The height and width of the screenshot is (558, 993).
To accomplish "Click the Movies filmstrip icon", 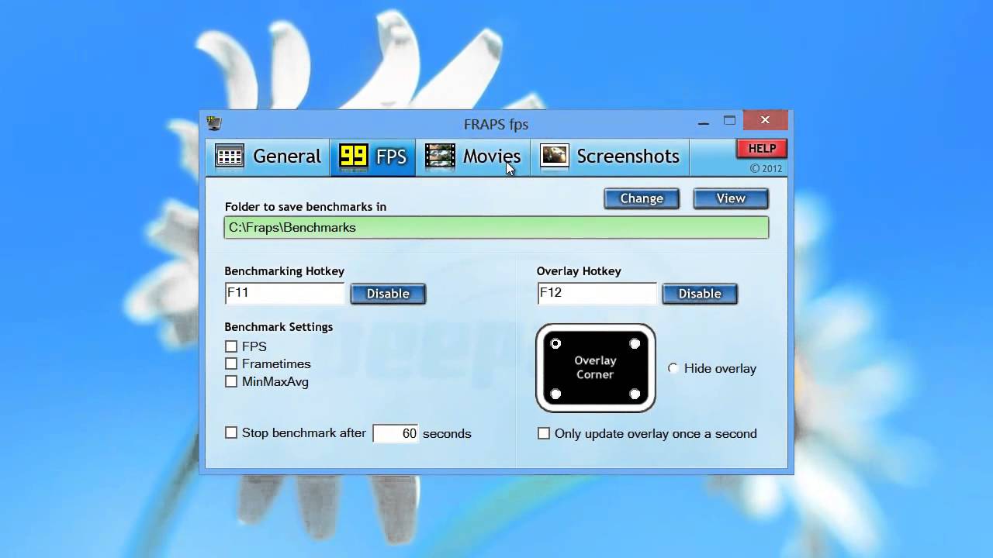I will (x=440, y=157).
